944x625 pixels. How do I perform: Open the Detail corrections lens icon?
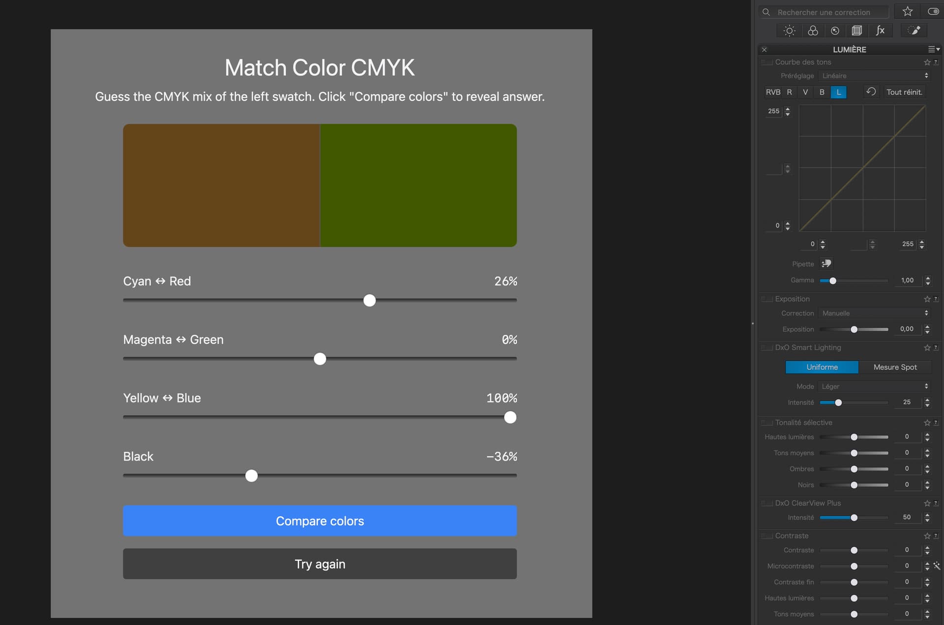pyautogui.click(x=835, y=30)
